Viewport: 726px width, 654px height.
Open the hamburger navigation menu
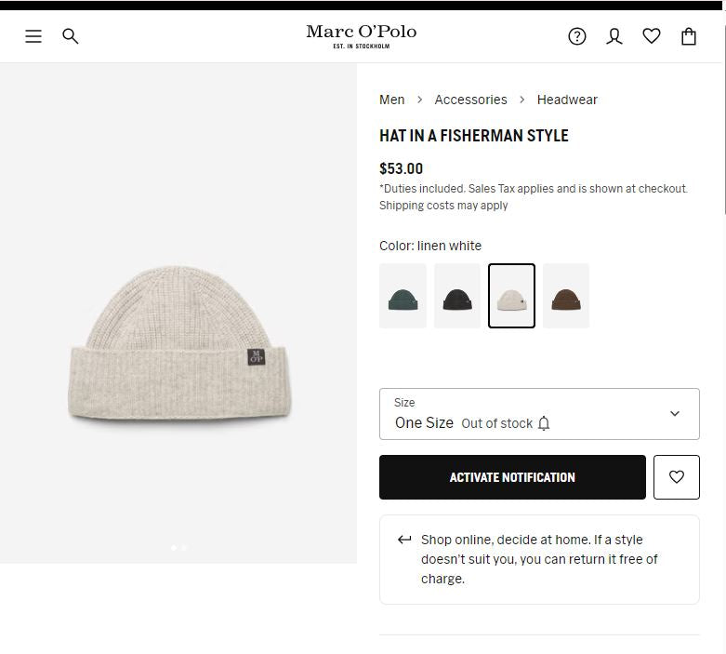[33, 36]
